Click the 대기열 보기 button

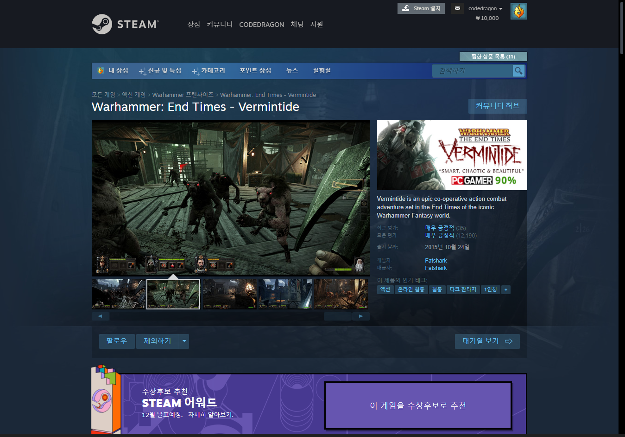click(x=487, y=341)
